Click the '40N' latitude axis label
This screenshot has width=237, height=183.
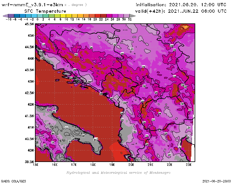click(x=31, y=150)
